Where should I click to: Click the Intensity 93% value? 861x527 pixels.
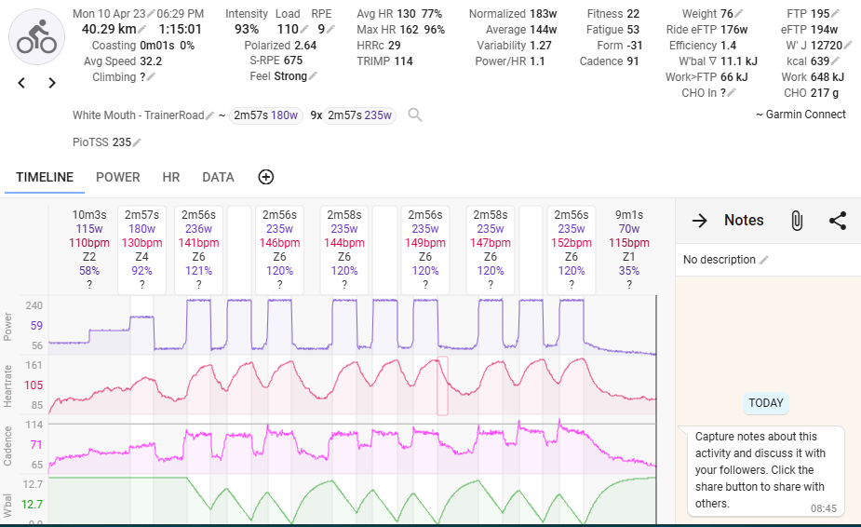(247, 29)
